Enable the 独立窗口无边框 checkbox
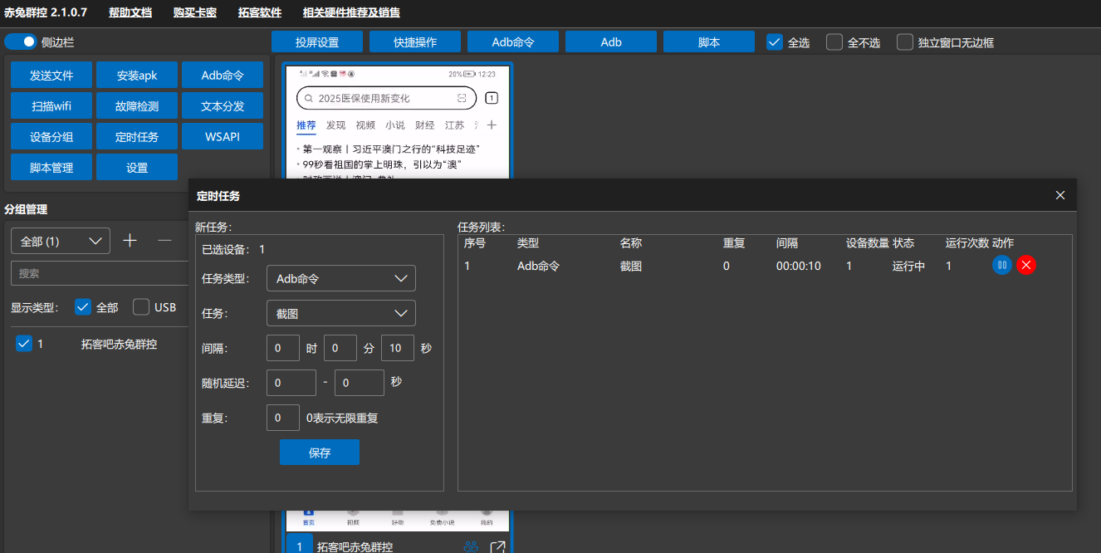 (x=904, y=42)
